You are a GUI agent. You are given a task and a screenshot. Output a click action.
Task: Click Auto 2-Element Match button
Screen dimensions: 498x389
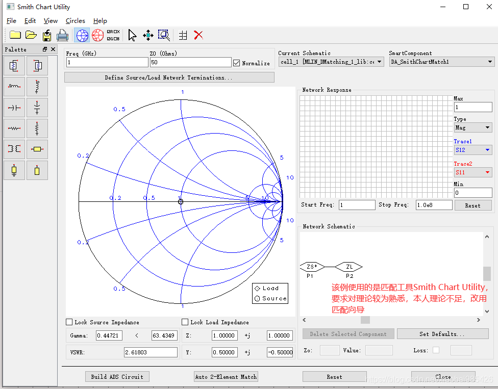[226, 377]
